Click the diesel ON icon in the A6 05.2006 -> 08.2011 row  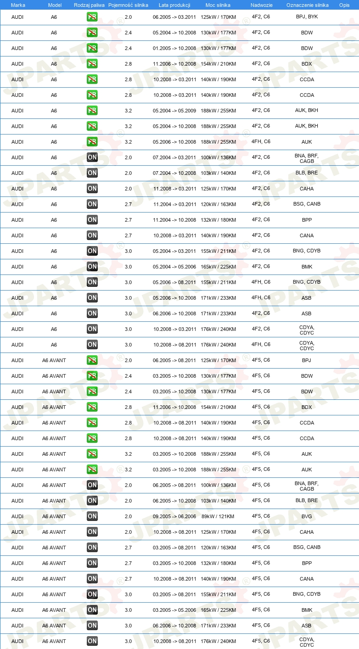coord(92,282)
